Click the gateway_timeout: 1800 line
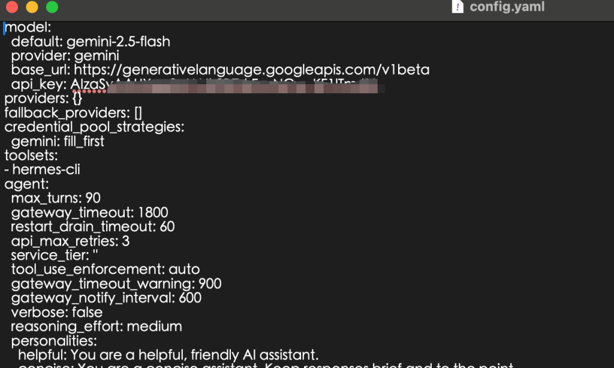 point(89,213)
